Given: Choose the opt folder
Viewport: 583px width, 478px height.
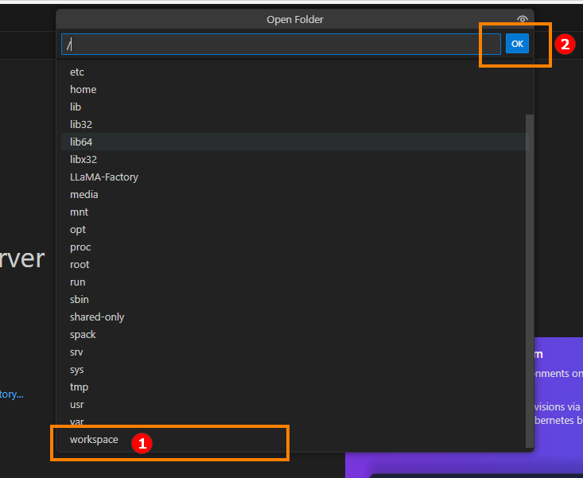Looking at the screenshot, I should click(x=78, y=229).
